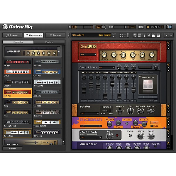
Task: Open the Products tab
Action: coord(49,42)
